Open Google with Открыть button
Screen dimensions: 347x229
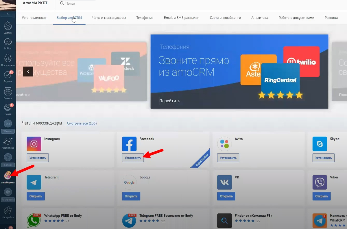(131, 196)
